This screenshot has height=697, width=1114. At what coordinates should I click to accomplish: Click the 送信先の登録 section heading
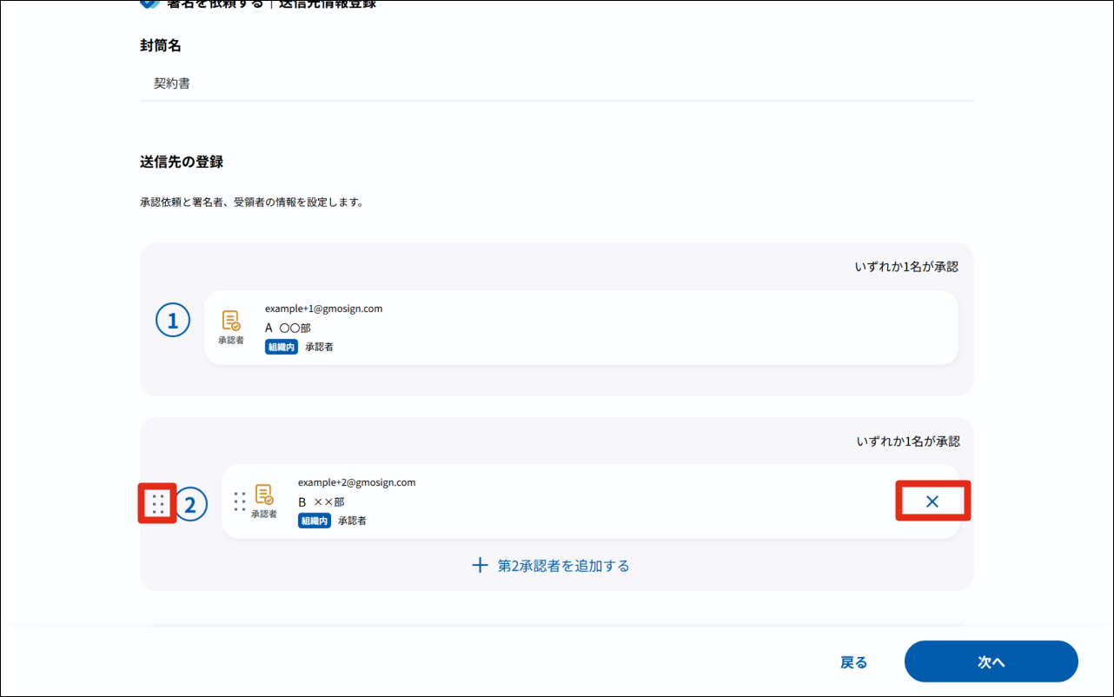tap(182, 162)
